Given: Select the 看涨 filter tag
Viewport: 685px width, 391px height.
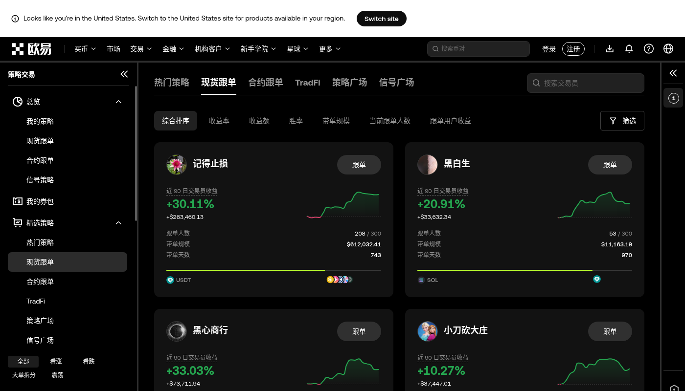Looking at the screenshot, I should (x=56, y=362).
